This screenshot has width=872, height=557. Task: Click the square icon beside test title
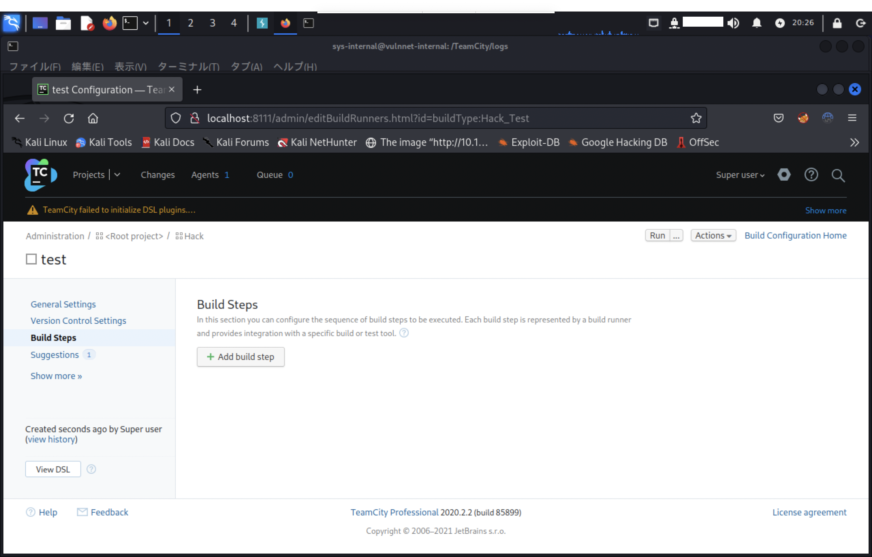point(31,259)
